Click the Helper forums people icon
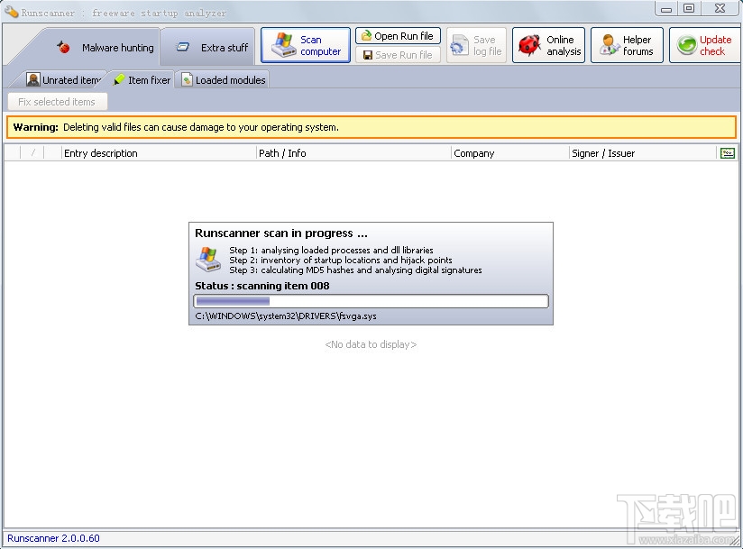Image resolution: width=743 pixels, height=549 pixels. tap(608, 44)
